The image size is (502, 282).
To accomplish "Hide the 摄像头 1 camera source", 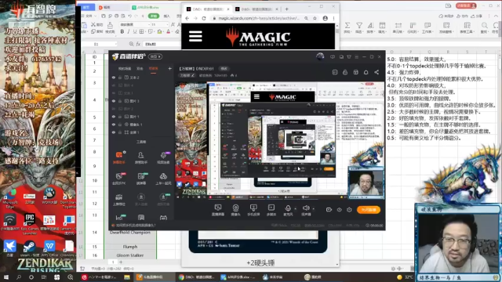I will [x=113, y=125].
